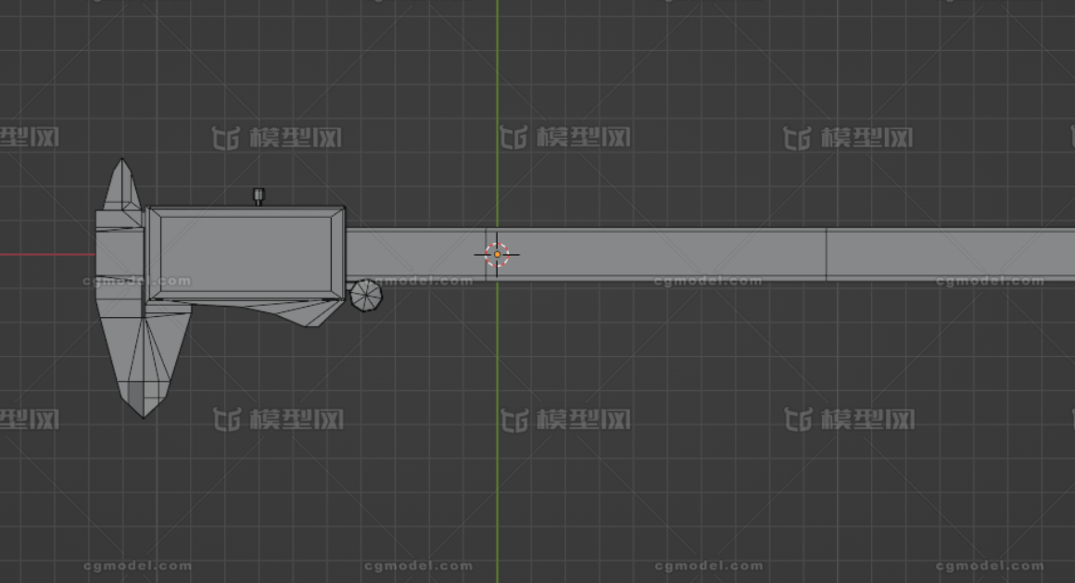
Task: Click the top edge of the caliper beam
Action: click(x=649, y=229)
